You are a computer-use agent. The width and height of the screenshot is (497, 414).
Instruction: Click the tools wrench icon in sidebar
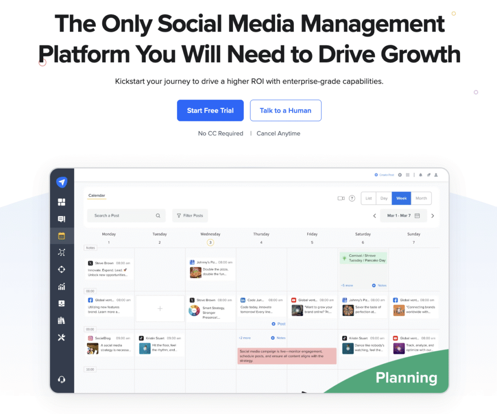pos(62,338)
